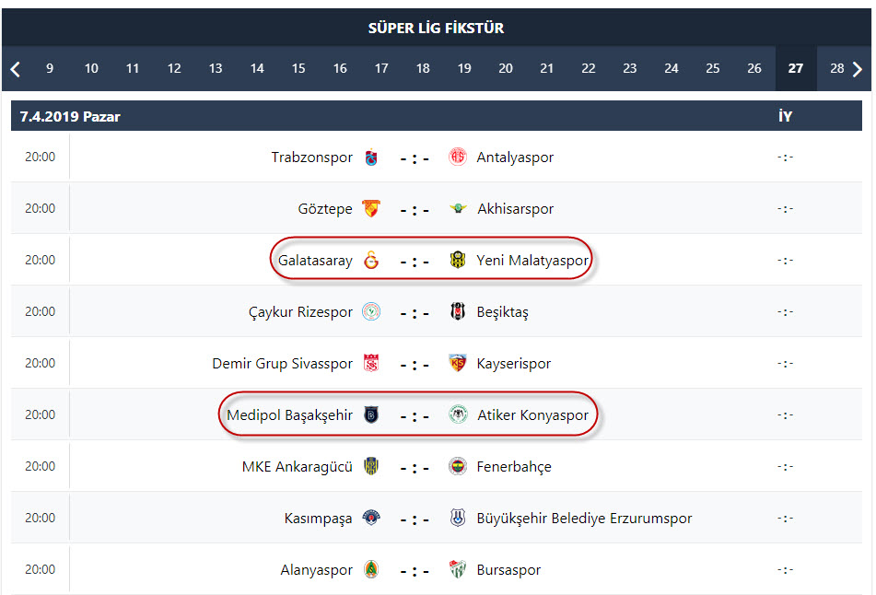Viewport: 876px width, 595px height.
Task: Click the Göztepe shield logo
Action: pos(371,209)
